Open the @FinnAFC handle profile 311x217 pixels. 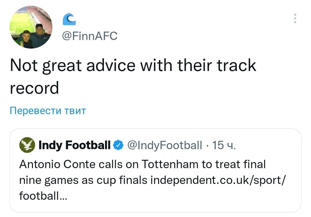click(90, 36)
